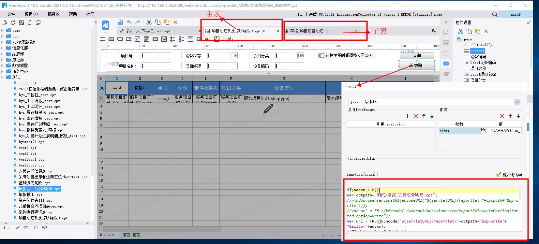Click the main toolbar scissors cut icon
Image resolution: width=539 pixels, height=244 pixels.
point(149,22)
